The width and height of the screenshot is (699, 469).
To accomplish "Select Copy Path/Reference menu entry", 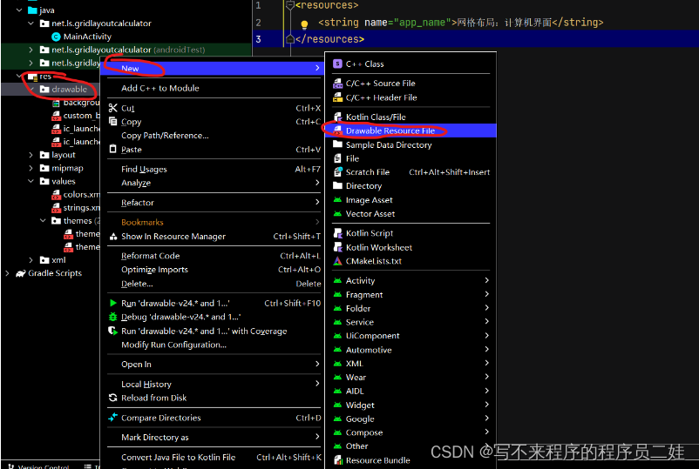I will (x=214, y=135).
